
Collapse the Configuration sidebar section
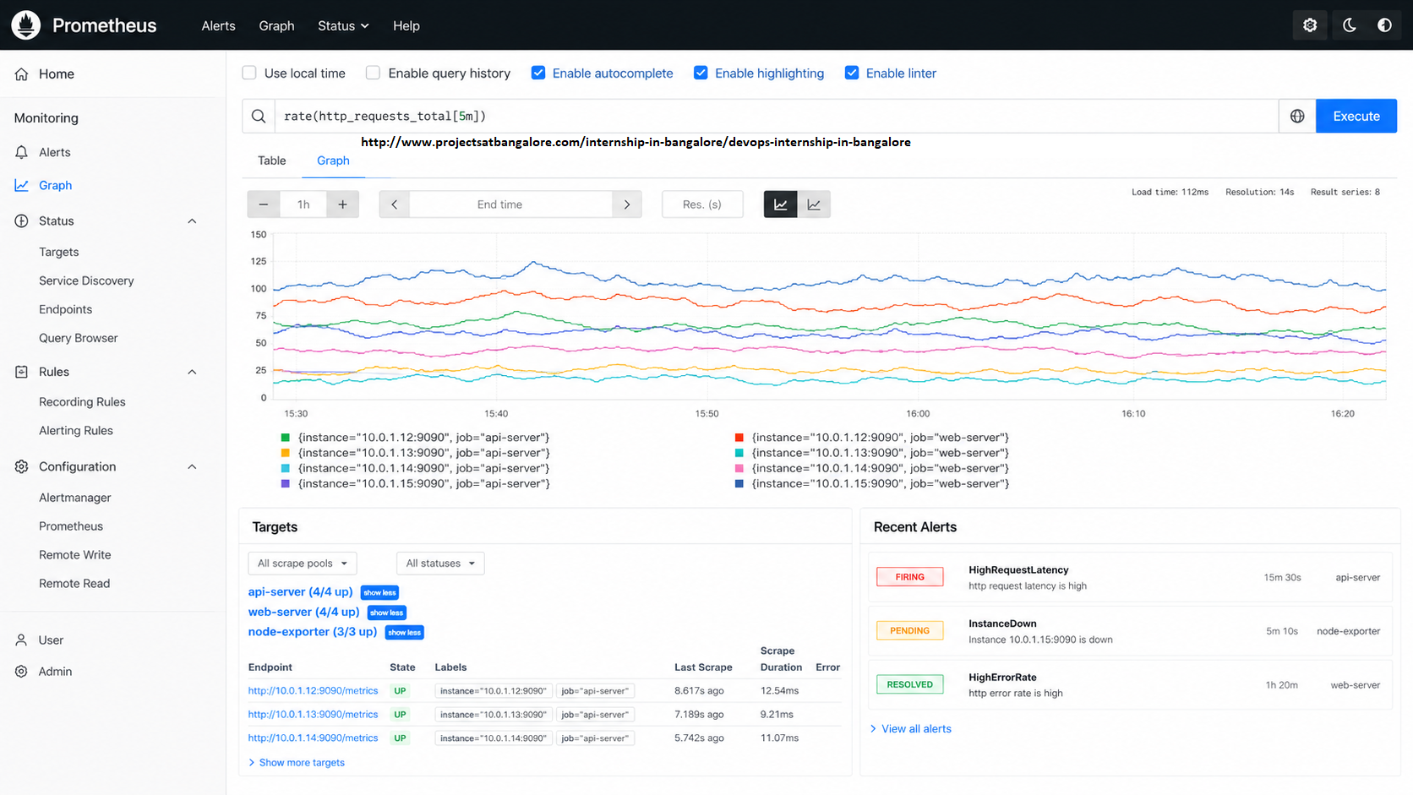(192, 467)
